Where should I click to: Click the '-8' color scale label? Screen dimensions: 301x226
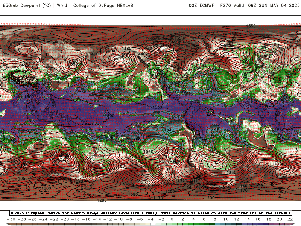129,219
